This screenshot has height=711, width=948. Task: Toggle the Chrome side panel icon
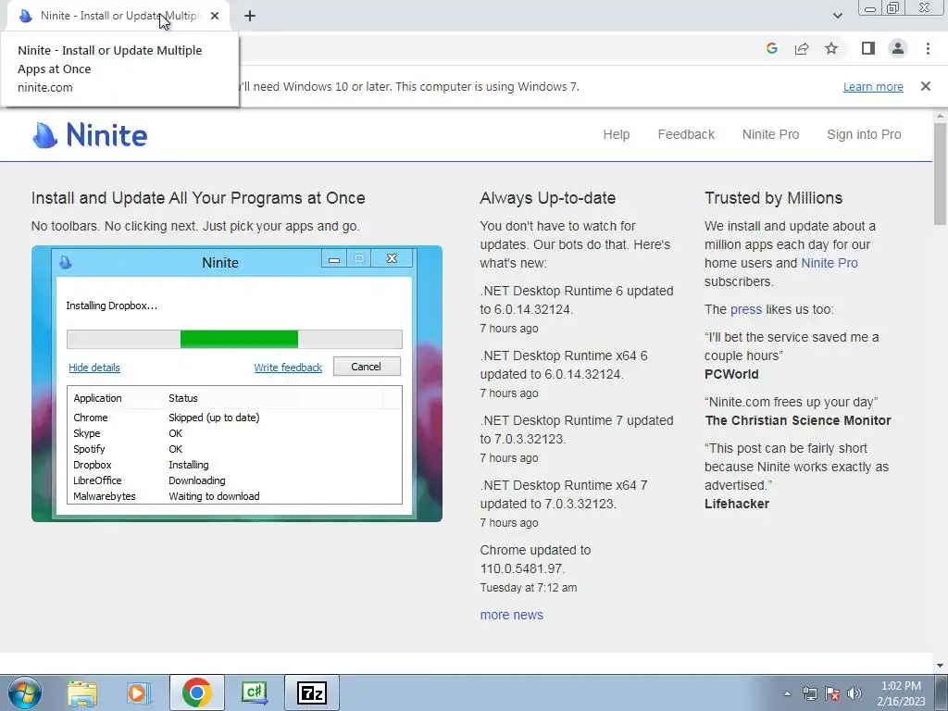[868, 48]
